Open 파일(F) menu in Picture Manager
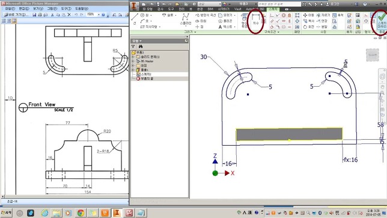The image size is (387, 218). (10, 8)
